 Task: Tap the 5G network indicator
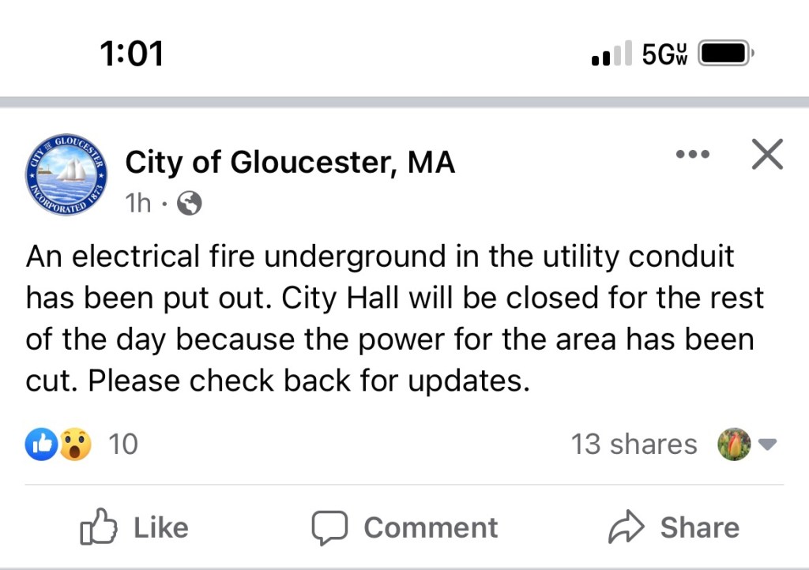[x=664, y=54]
